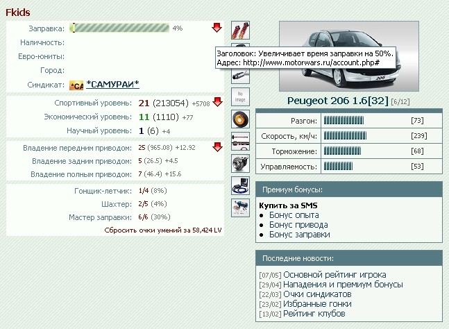The width and height of the screenshot is (449, 329).
Task: Click all-wheel drive value '7 (46.4)'
Action: pos(150,174)
